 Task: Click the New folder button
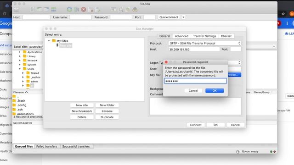tap(107, 105)
